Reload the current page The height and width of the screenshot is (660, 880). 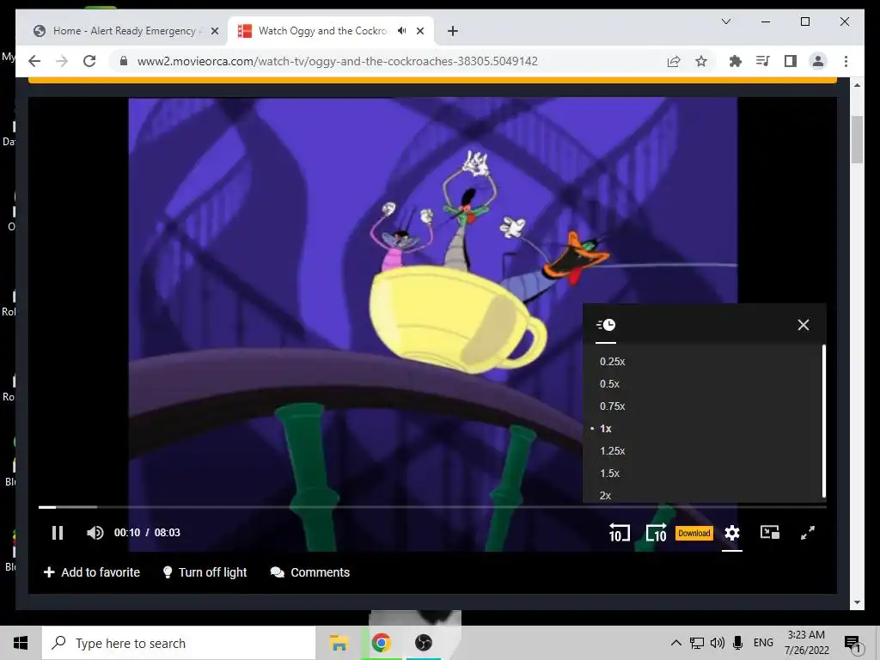pos(89,61)
